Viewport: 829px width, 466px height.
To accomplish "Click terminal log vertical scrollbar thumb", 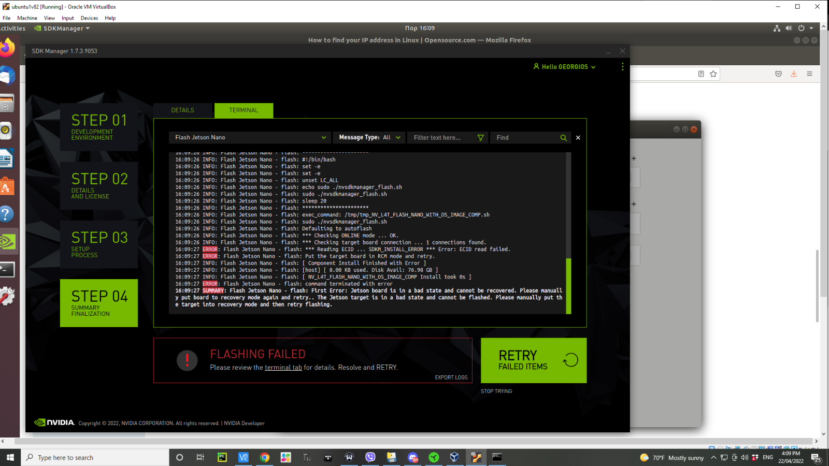I will pyautogui.click(x=569, y=286).
